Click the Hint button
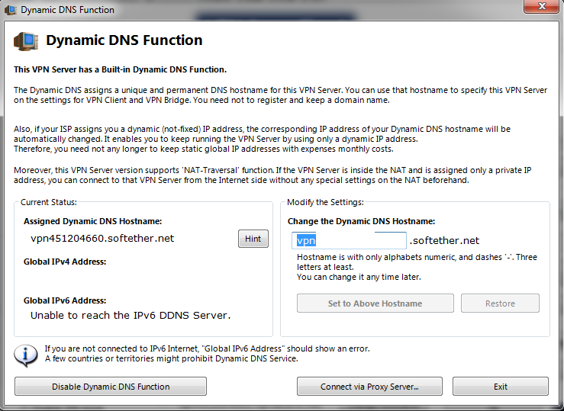This screenshot has width=564, height=411. [253, 239]
